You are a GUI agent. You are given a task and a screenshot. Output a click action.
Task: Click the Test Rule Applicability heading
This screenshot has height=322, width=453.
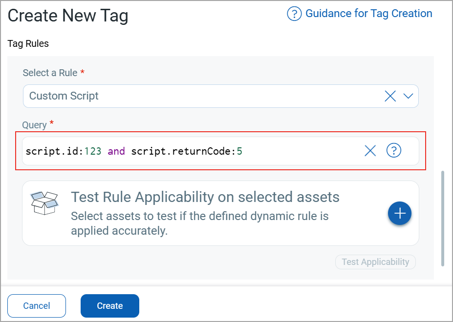pyautogui.click(x=205, y=197)
